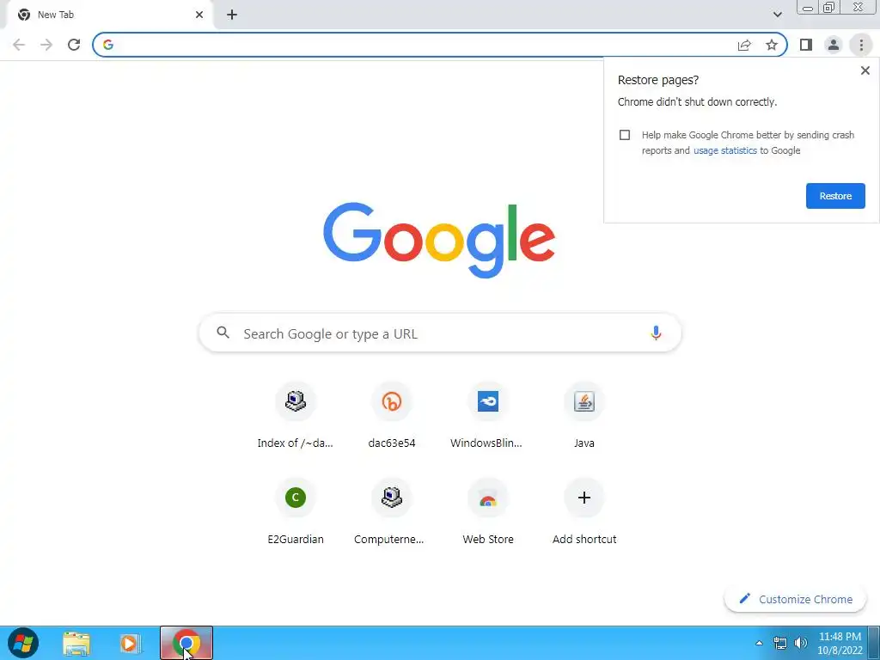Click the Search Google or type a URL box
Screen dimensions: 880x660
click(x=440, y=333)
